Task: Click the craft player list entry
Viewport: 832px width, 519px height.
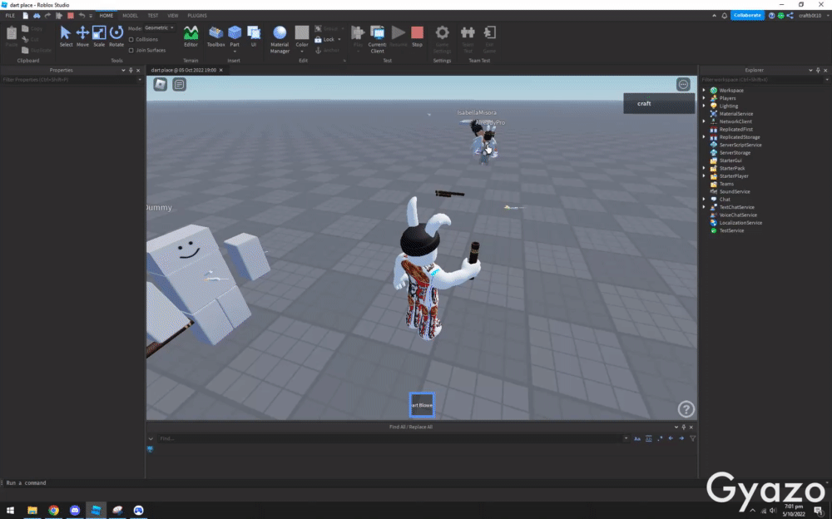Action: (x=659, y=103)
